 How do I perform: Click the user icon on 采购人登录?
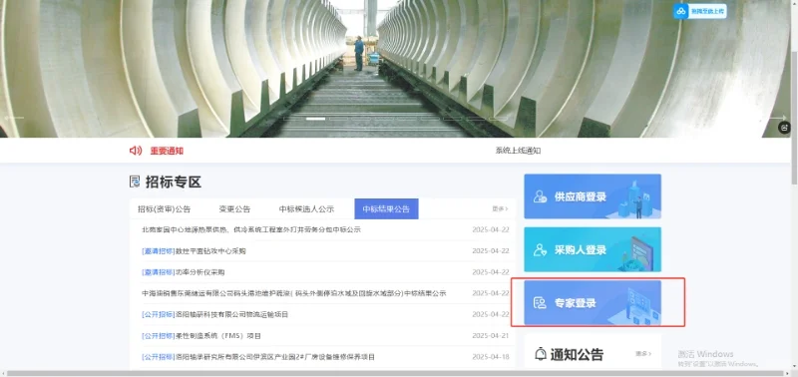(540, 249)
